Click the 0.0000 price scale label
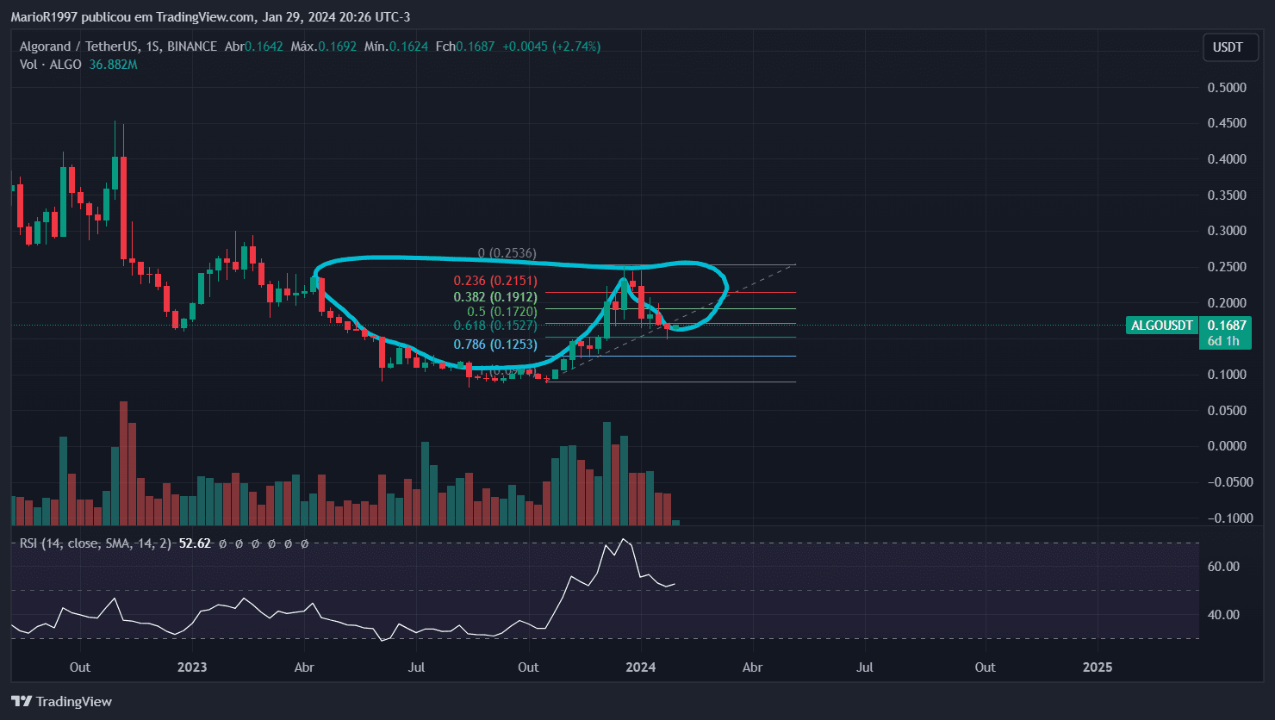This screenshot has width=1275, height=720. [1227, 446]
